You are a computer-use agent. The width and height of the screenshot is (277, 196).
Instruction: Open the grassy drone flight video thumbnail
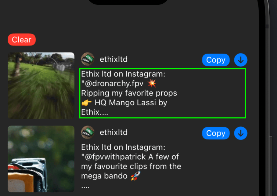tap(41, 86)
